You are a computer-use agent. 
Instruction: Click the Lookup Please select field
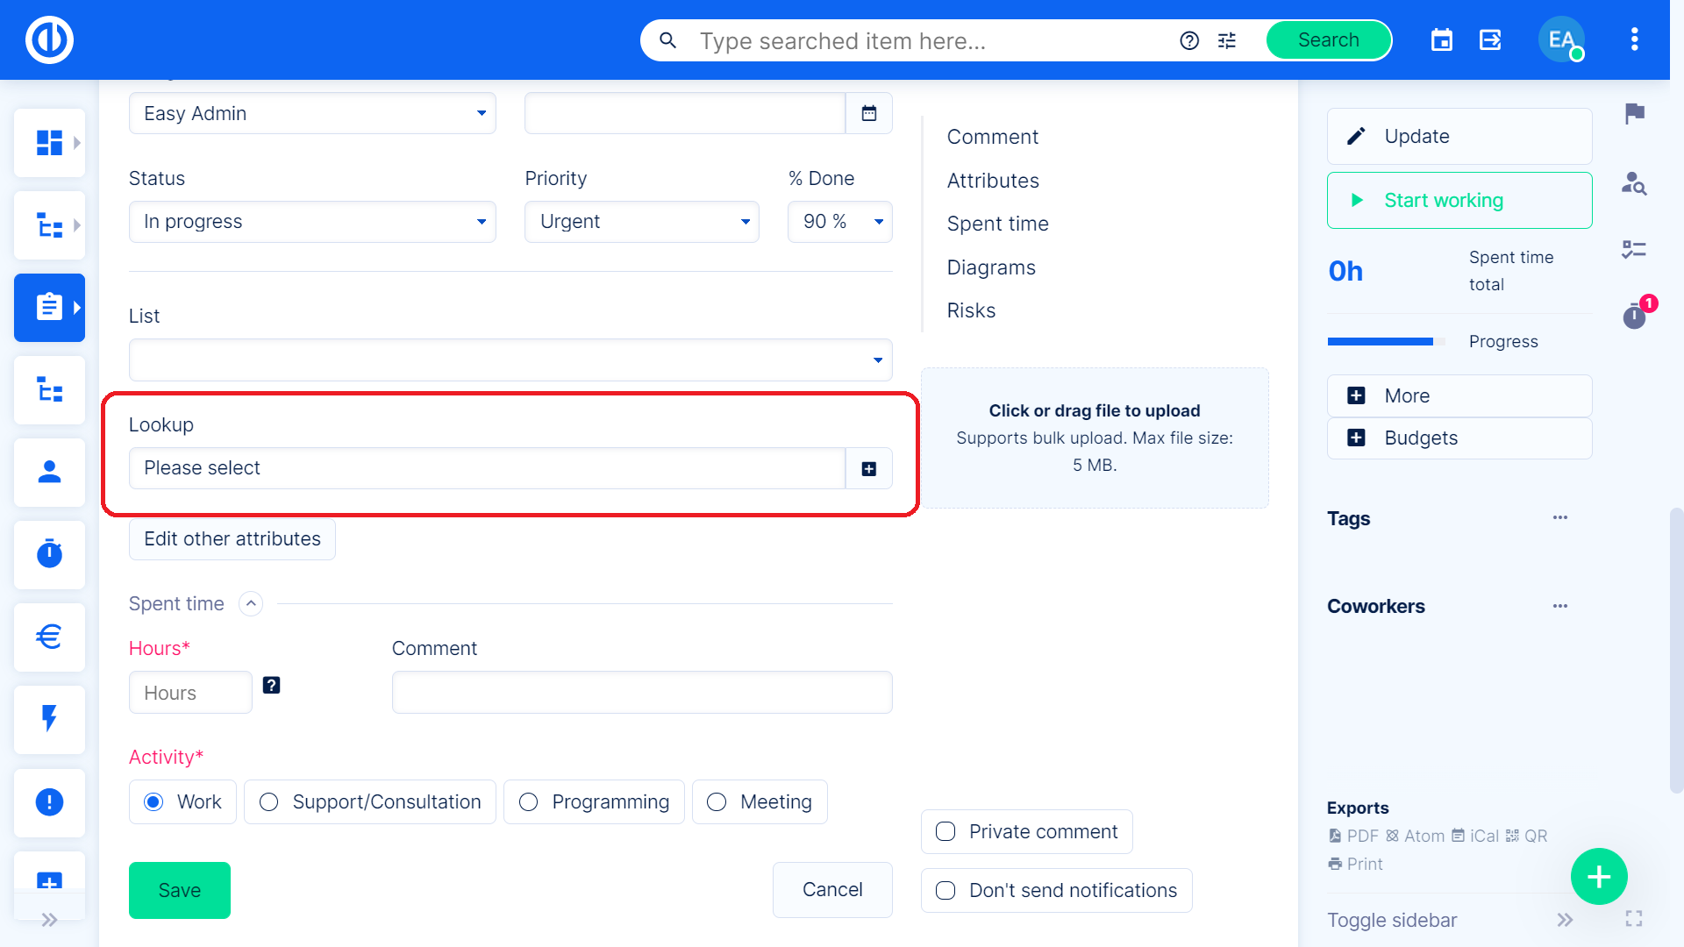pyautogui.click(x=487, y=468)
